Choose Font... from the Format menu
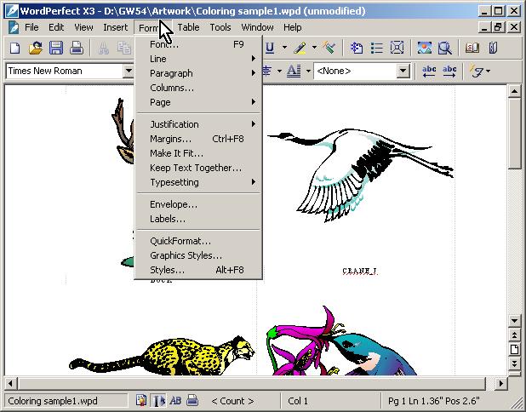 pos(198,44)
